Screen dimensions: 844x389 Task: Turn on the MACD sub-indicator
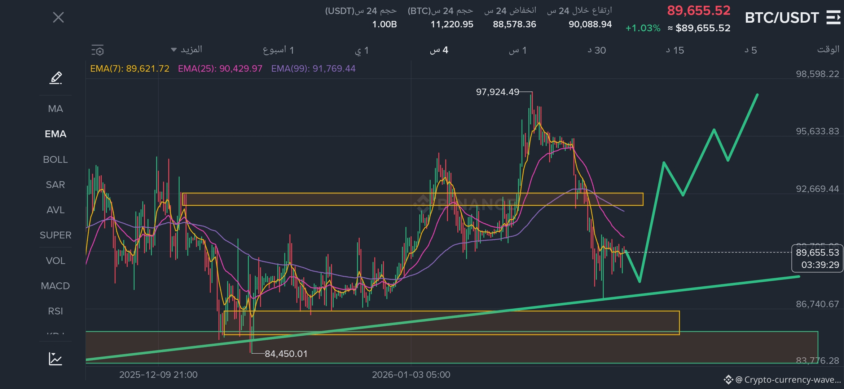click(x=56, y=286)
